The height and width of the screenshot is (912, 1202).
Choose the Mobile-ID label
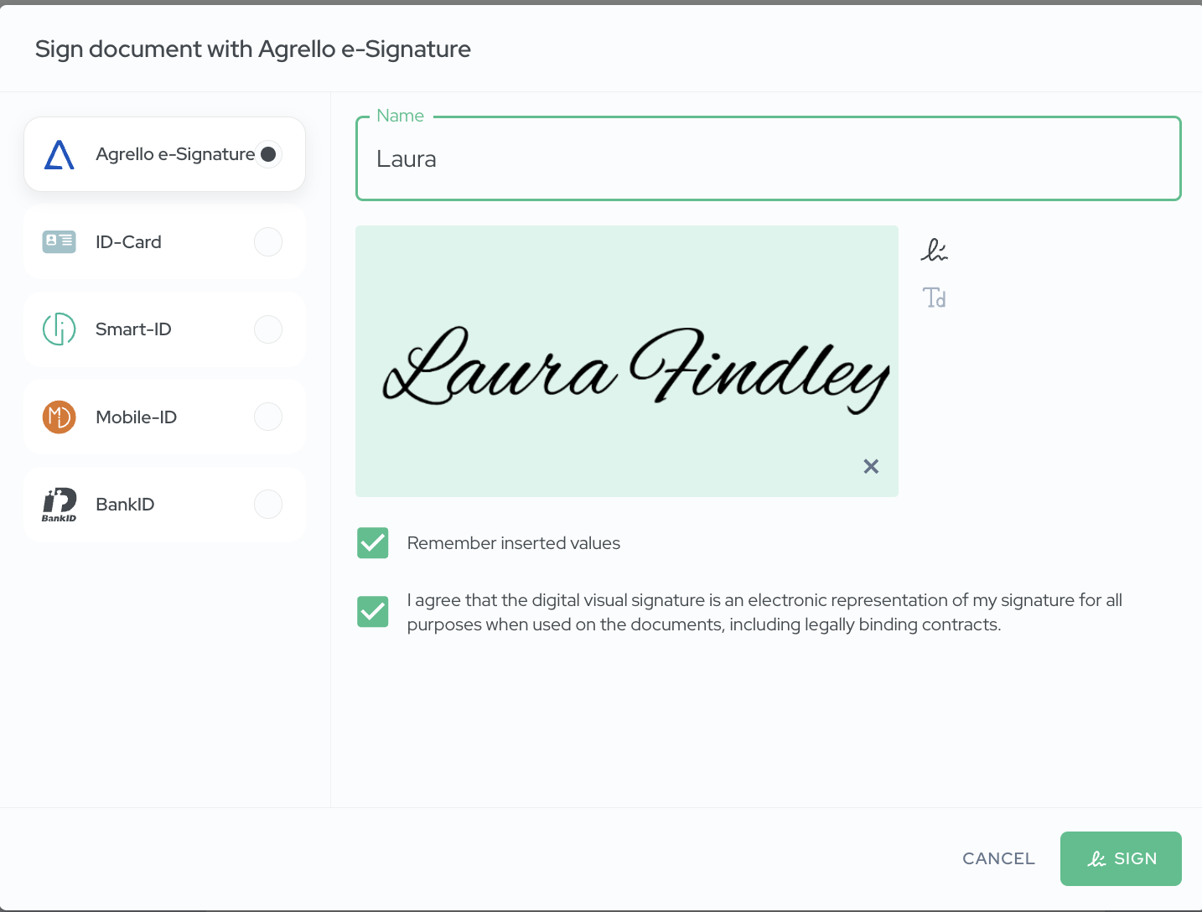coord(137,417)
